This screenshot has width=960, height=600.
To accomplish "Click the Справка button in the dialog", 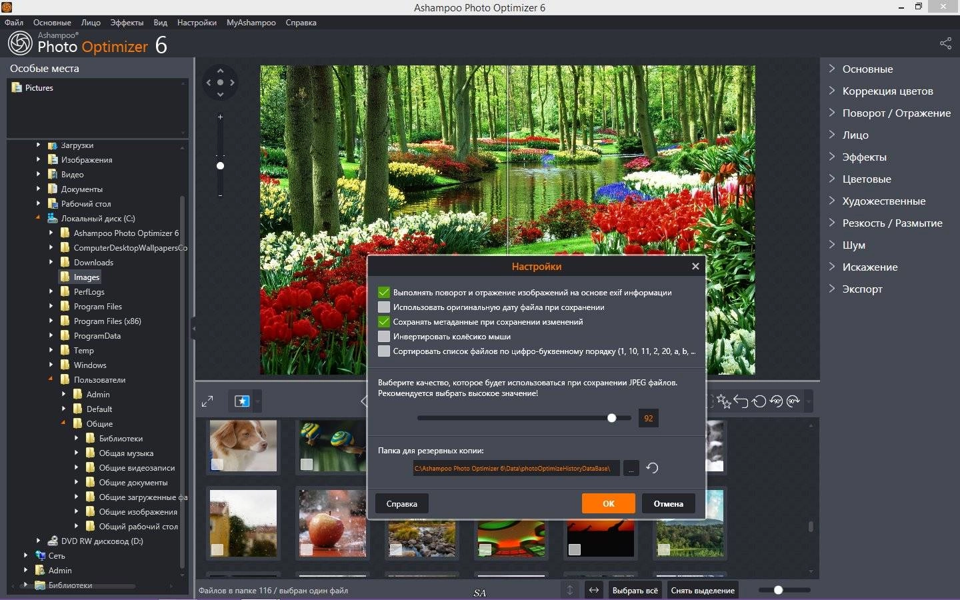I will (x=402, y=503).
